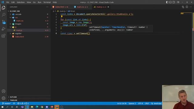
Task: Change encoding via UTF-8 status item
Action: pyautogui.click(x=140, y=104)
